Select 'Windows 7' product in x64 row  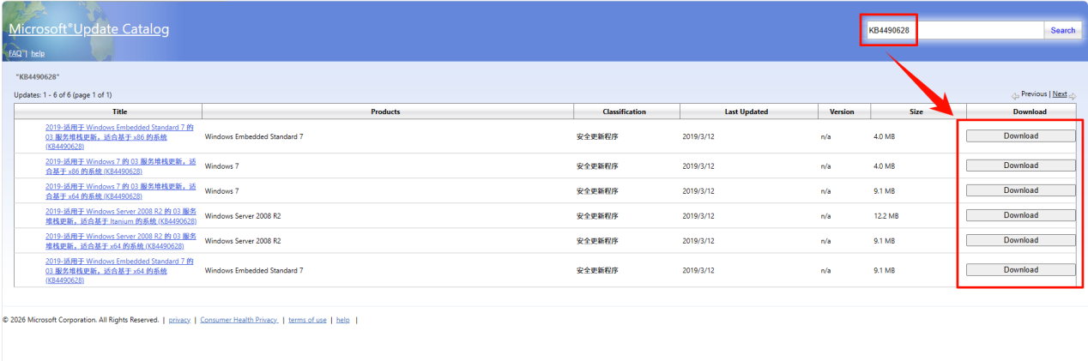(x=221, y=191)
